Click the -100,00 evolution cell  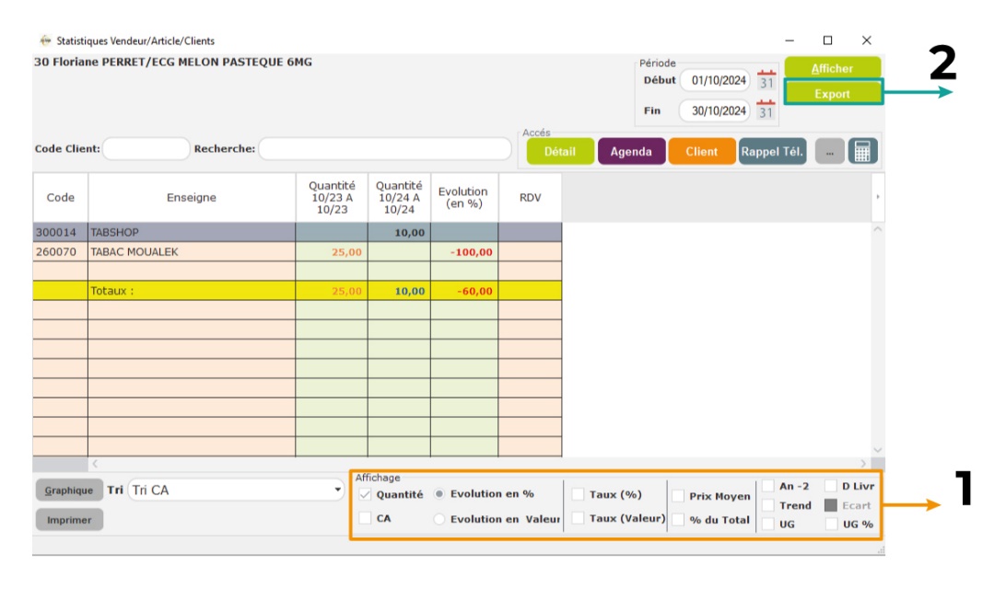point(464,252)
